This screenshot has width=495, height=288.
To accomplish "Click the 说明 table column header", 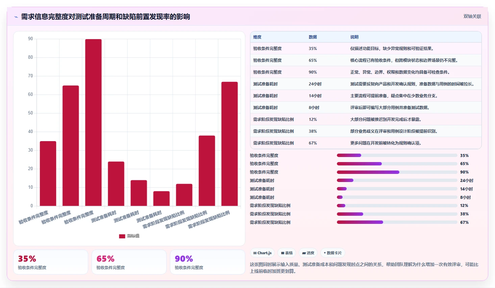I will (354, 37).
